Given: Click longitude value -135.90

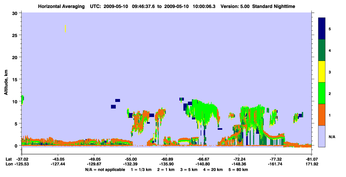Looking at the screenshot, I should pos(166,164).
